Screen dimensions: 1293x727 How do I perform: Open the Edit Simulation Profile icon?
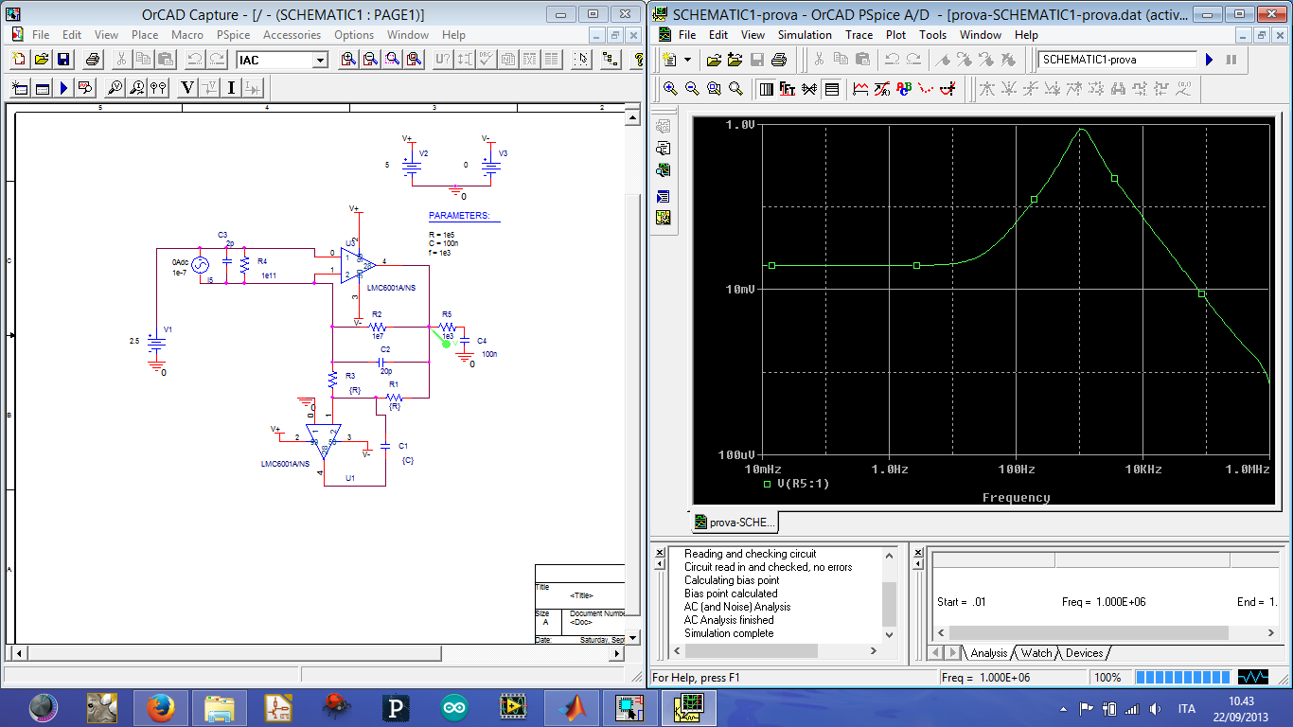point(42,88)
